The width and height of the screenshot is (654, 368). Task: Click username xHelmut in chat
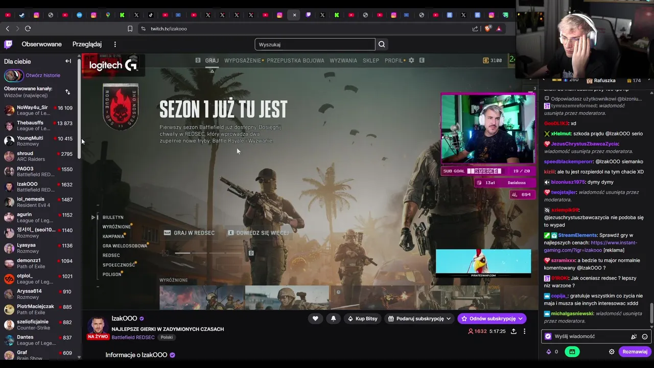tap(560, 133)
